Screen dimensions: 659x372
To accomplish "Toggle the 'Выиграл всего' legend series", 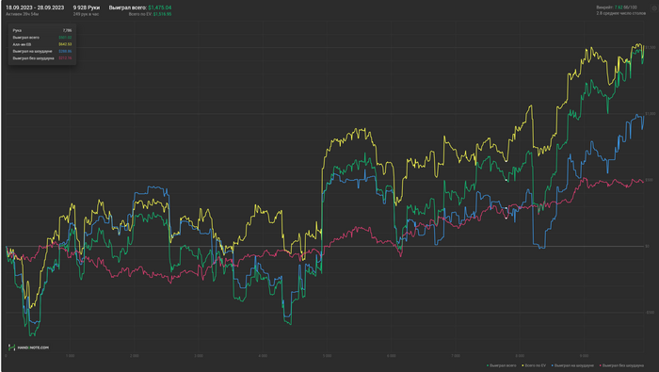I will (502, 365).
